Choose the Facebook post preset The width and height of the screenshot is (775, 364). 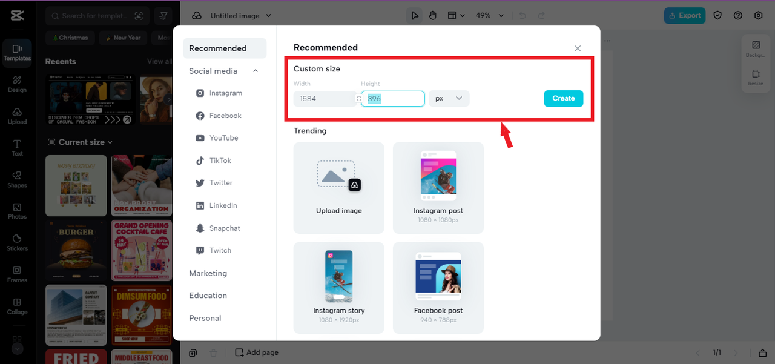(438, 288)
